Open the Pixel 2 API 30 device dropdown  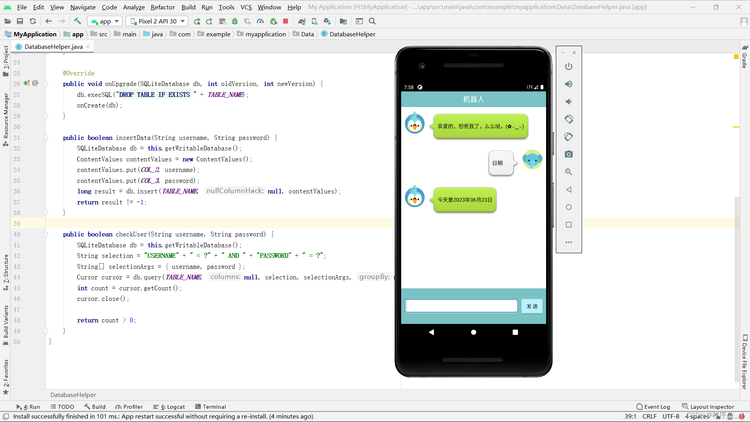click(x=157, y=21)
